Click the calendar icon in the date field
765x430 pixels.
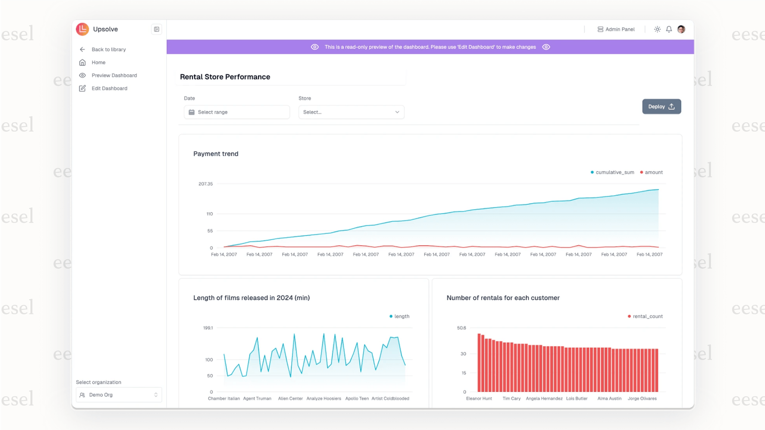click(192, 112)
